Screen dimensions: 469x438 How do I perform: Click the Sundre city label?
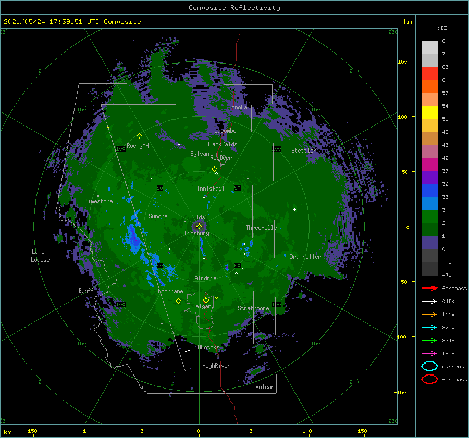pyautogui.click(x=158, y=216)
